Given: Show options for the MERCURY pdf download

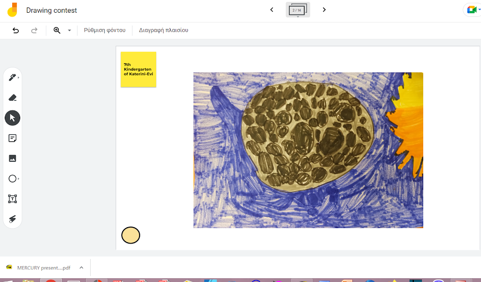Looking at the screenshot, I should (x=81, y=267).
